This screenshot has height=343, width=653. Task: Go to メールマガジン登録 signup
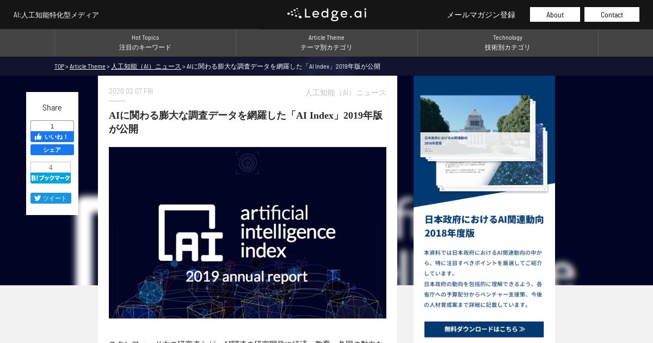481,15
